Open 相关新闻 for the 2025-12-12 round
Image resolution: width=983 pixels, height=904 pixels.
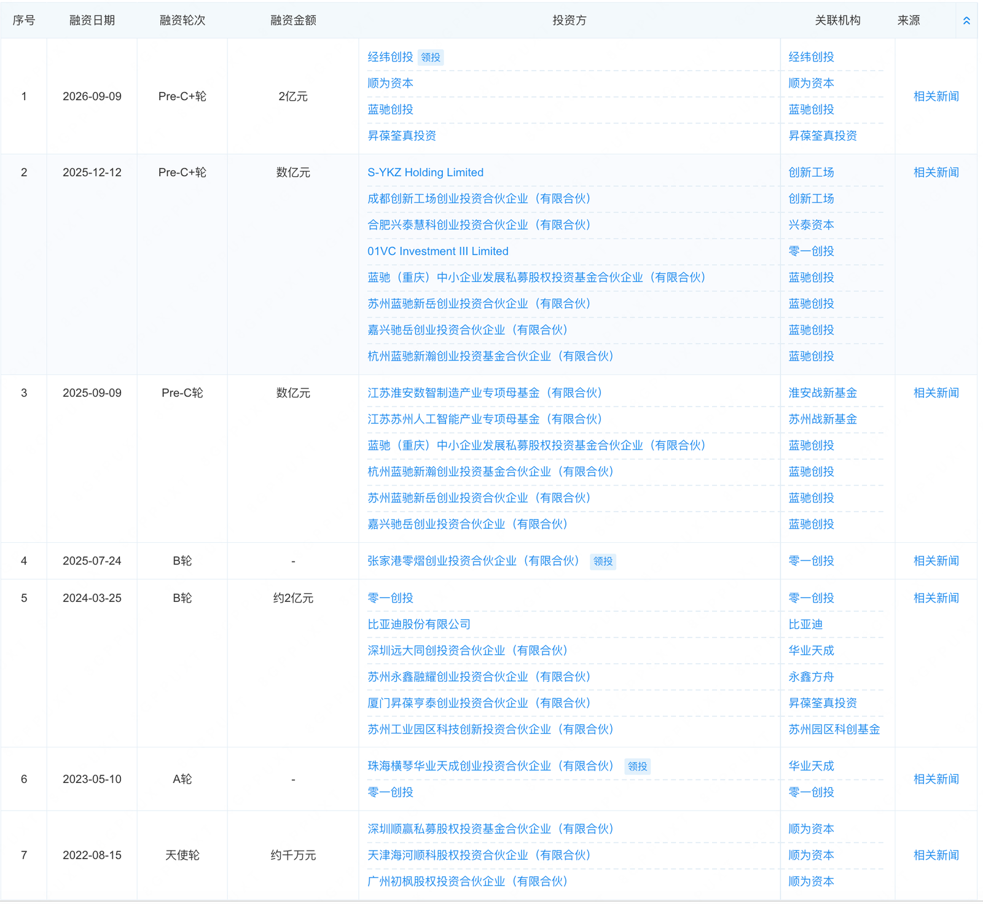click(936, 173)
